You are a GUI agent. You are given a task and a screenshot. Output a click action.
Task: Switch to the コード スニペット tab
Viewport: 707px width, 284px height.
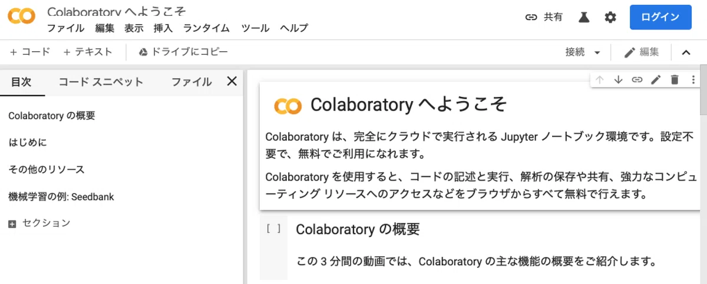tap(101, 82)
